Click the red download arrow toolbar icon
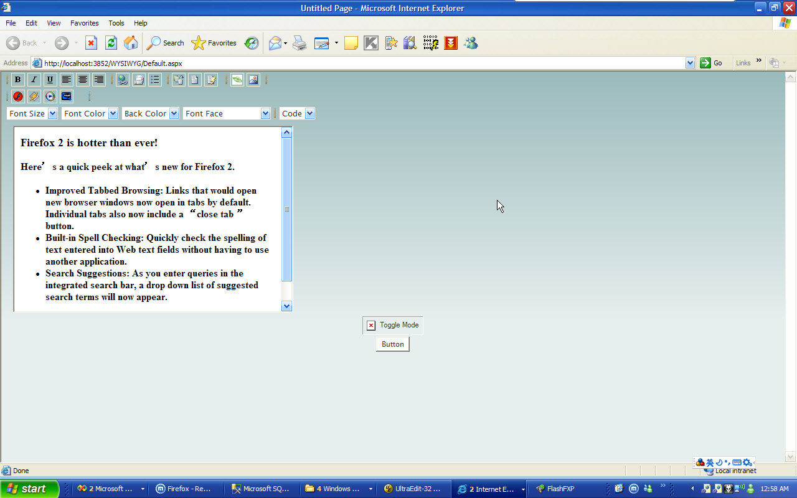 (x=451, y=43)
